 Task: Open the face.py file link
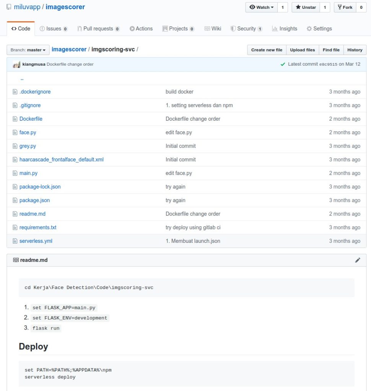(x=28, y=132)
